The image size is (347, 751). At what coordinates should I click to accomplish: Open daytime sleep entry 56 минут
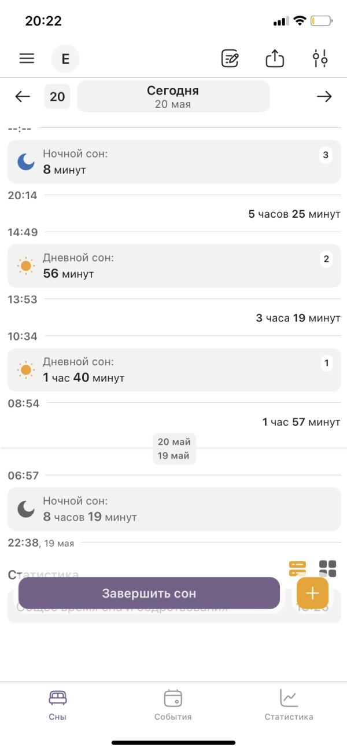click(174, 266)
